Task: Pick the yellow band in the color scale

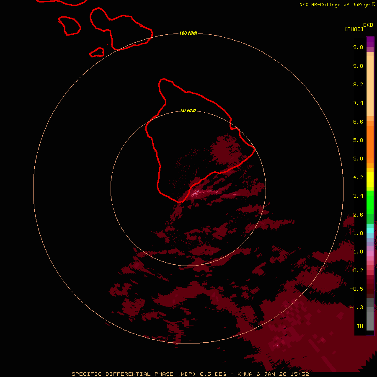Action: click(370, 179)
